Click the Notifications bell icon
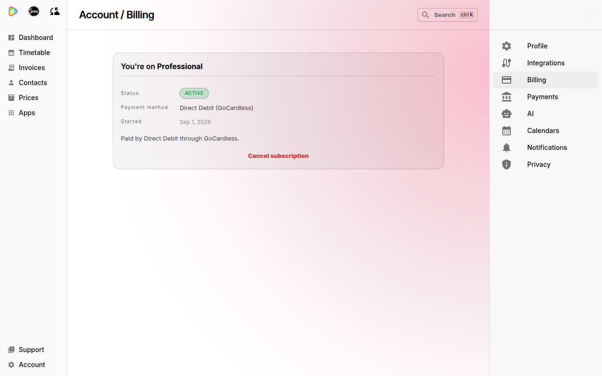The width and height of the screenshot is (602, 376). [507, 148]
